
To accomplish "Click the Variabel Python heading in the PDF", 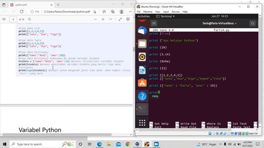I will [x=40, y=130].
